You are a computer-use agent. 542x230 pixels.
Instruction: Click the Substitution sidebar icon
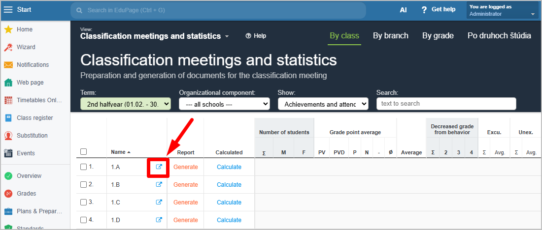8,136
